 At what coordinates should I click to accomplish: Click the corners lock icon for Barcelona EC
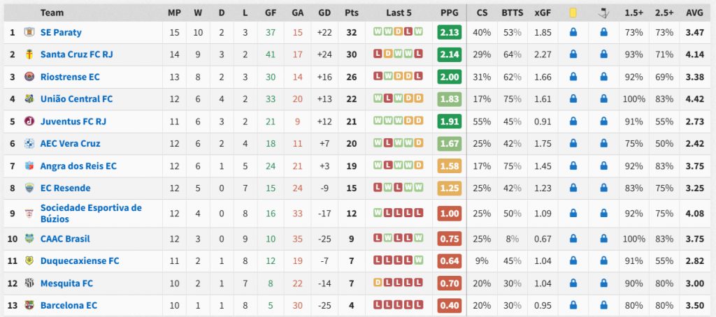pos(603,306)
